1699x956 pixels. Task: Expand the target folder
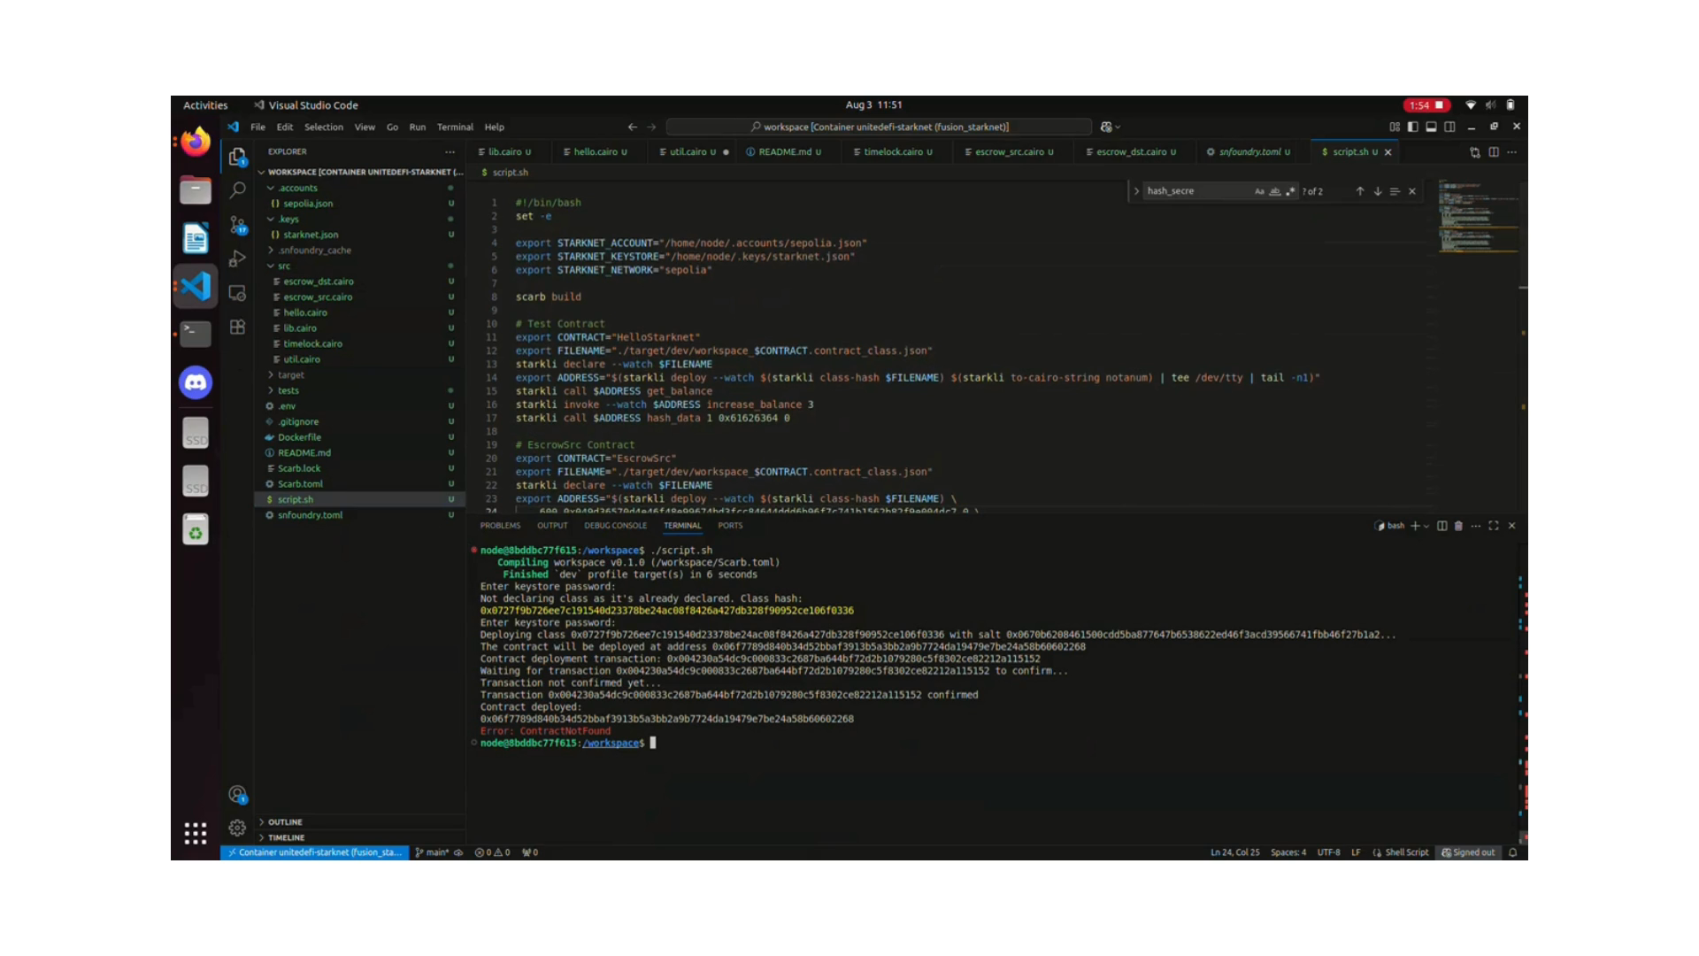point(290,374)
